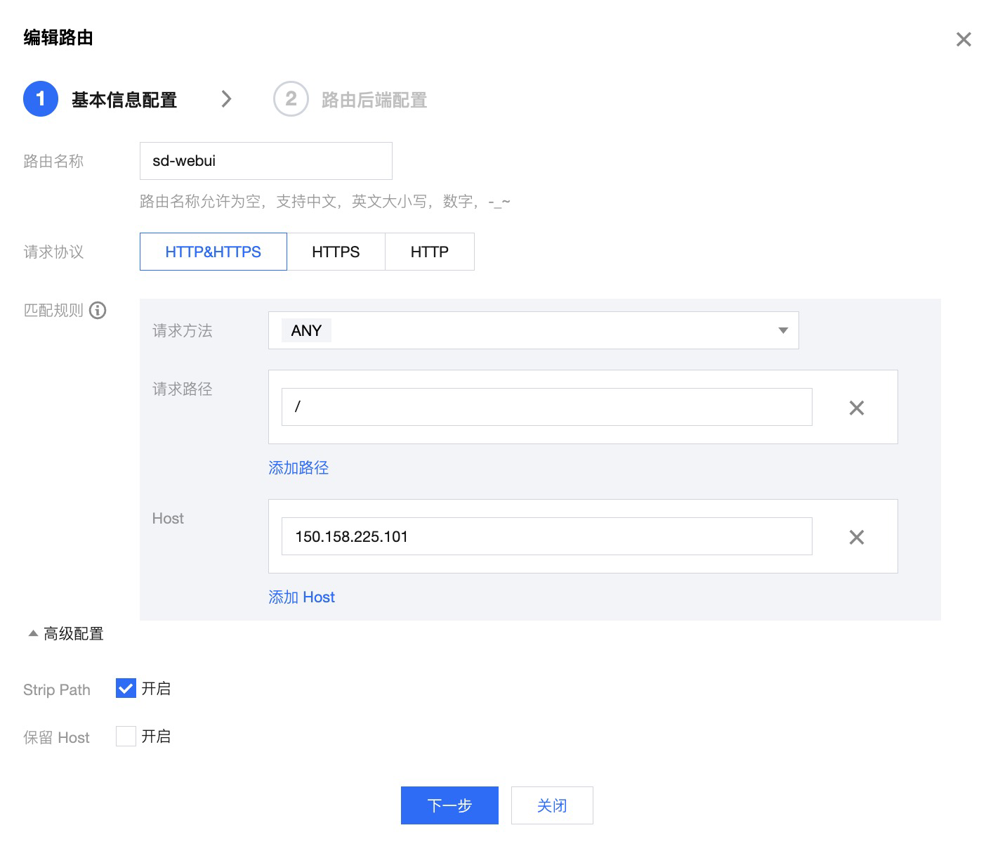Focus the 请求路径 input field
Image resolution: width=993 pixels, height=849 pixels.
546,407
